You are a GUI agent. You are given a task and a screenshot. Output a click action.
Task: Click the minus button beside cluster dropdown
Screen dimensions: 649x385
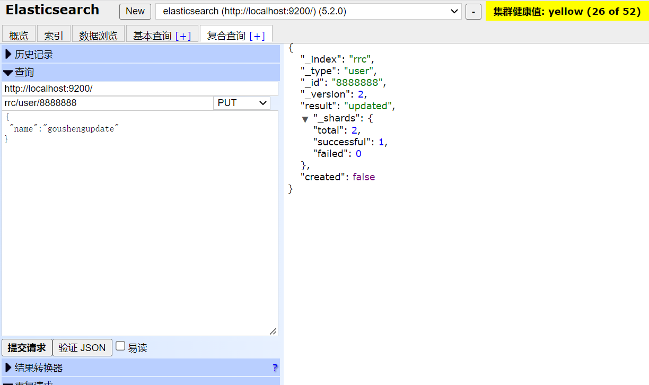point(473,11)
